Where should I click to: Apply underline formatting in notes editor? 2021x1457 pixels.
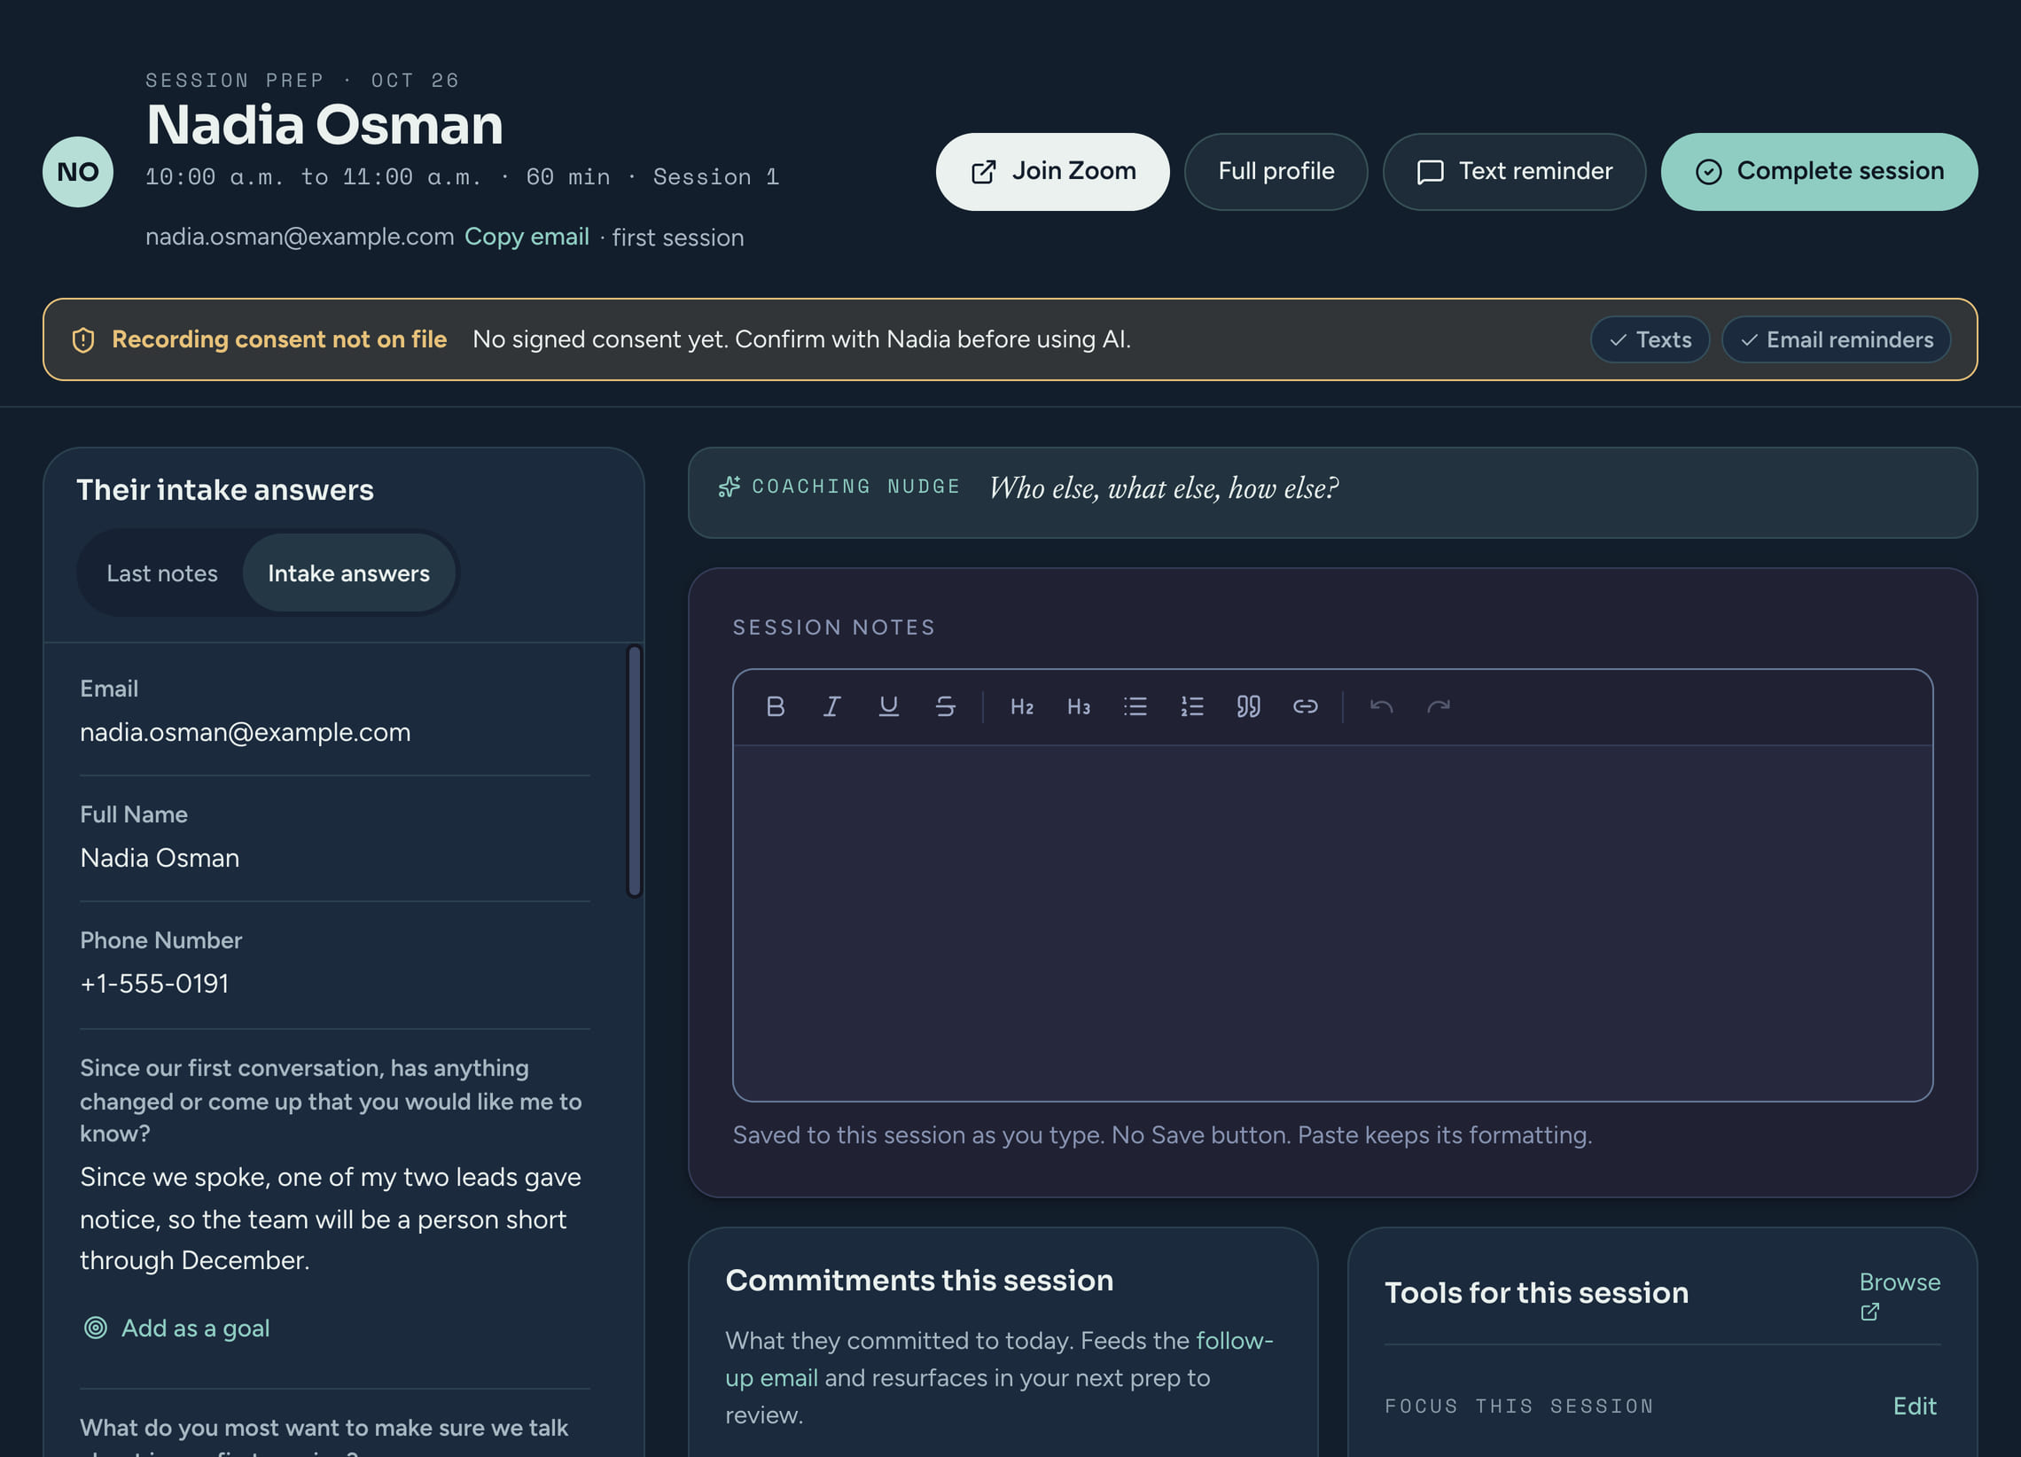(888, 706)
